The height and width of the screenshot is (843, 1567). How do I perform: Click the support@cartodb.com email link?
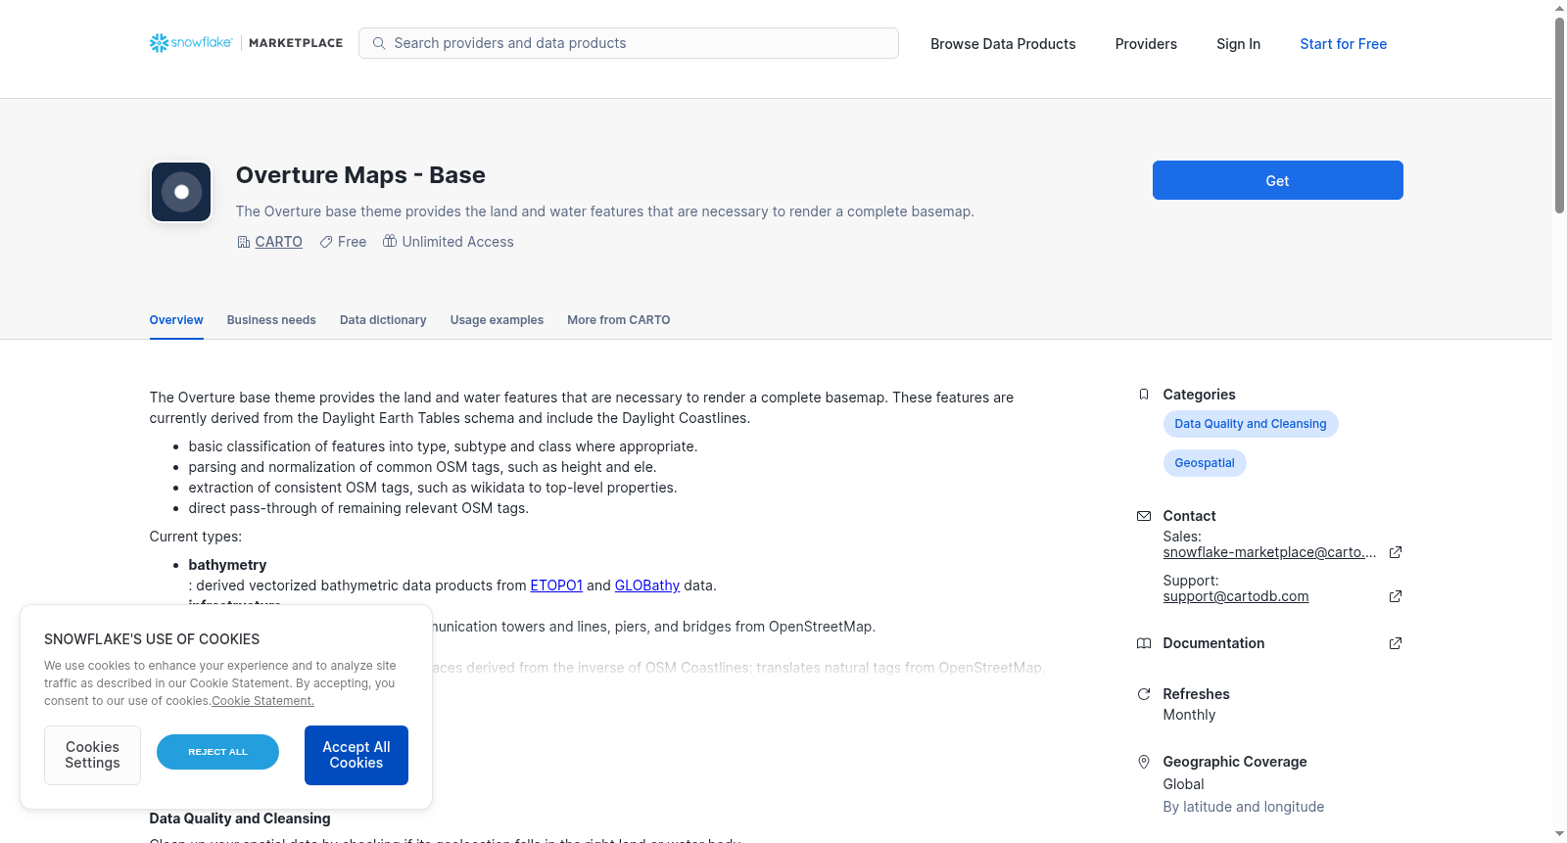(x=1236, y=596)
